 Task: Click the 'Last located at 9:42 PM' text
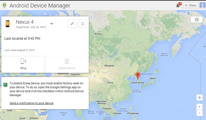coord(22,38)
